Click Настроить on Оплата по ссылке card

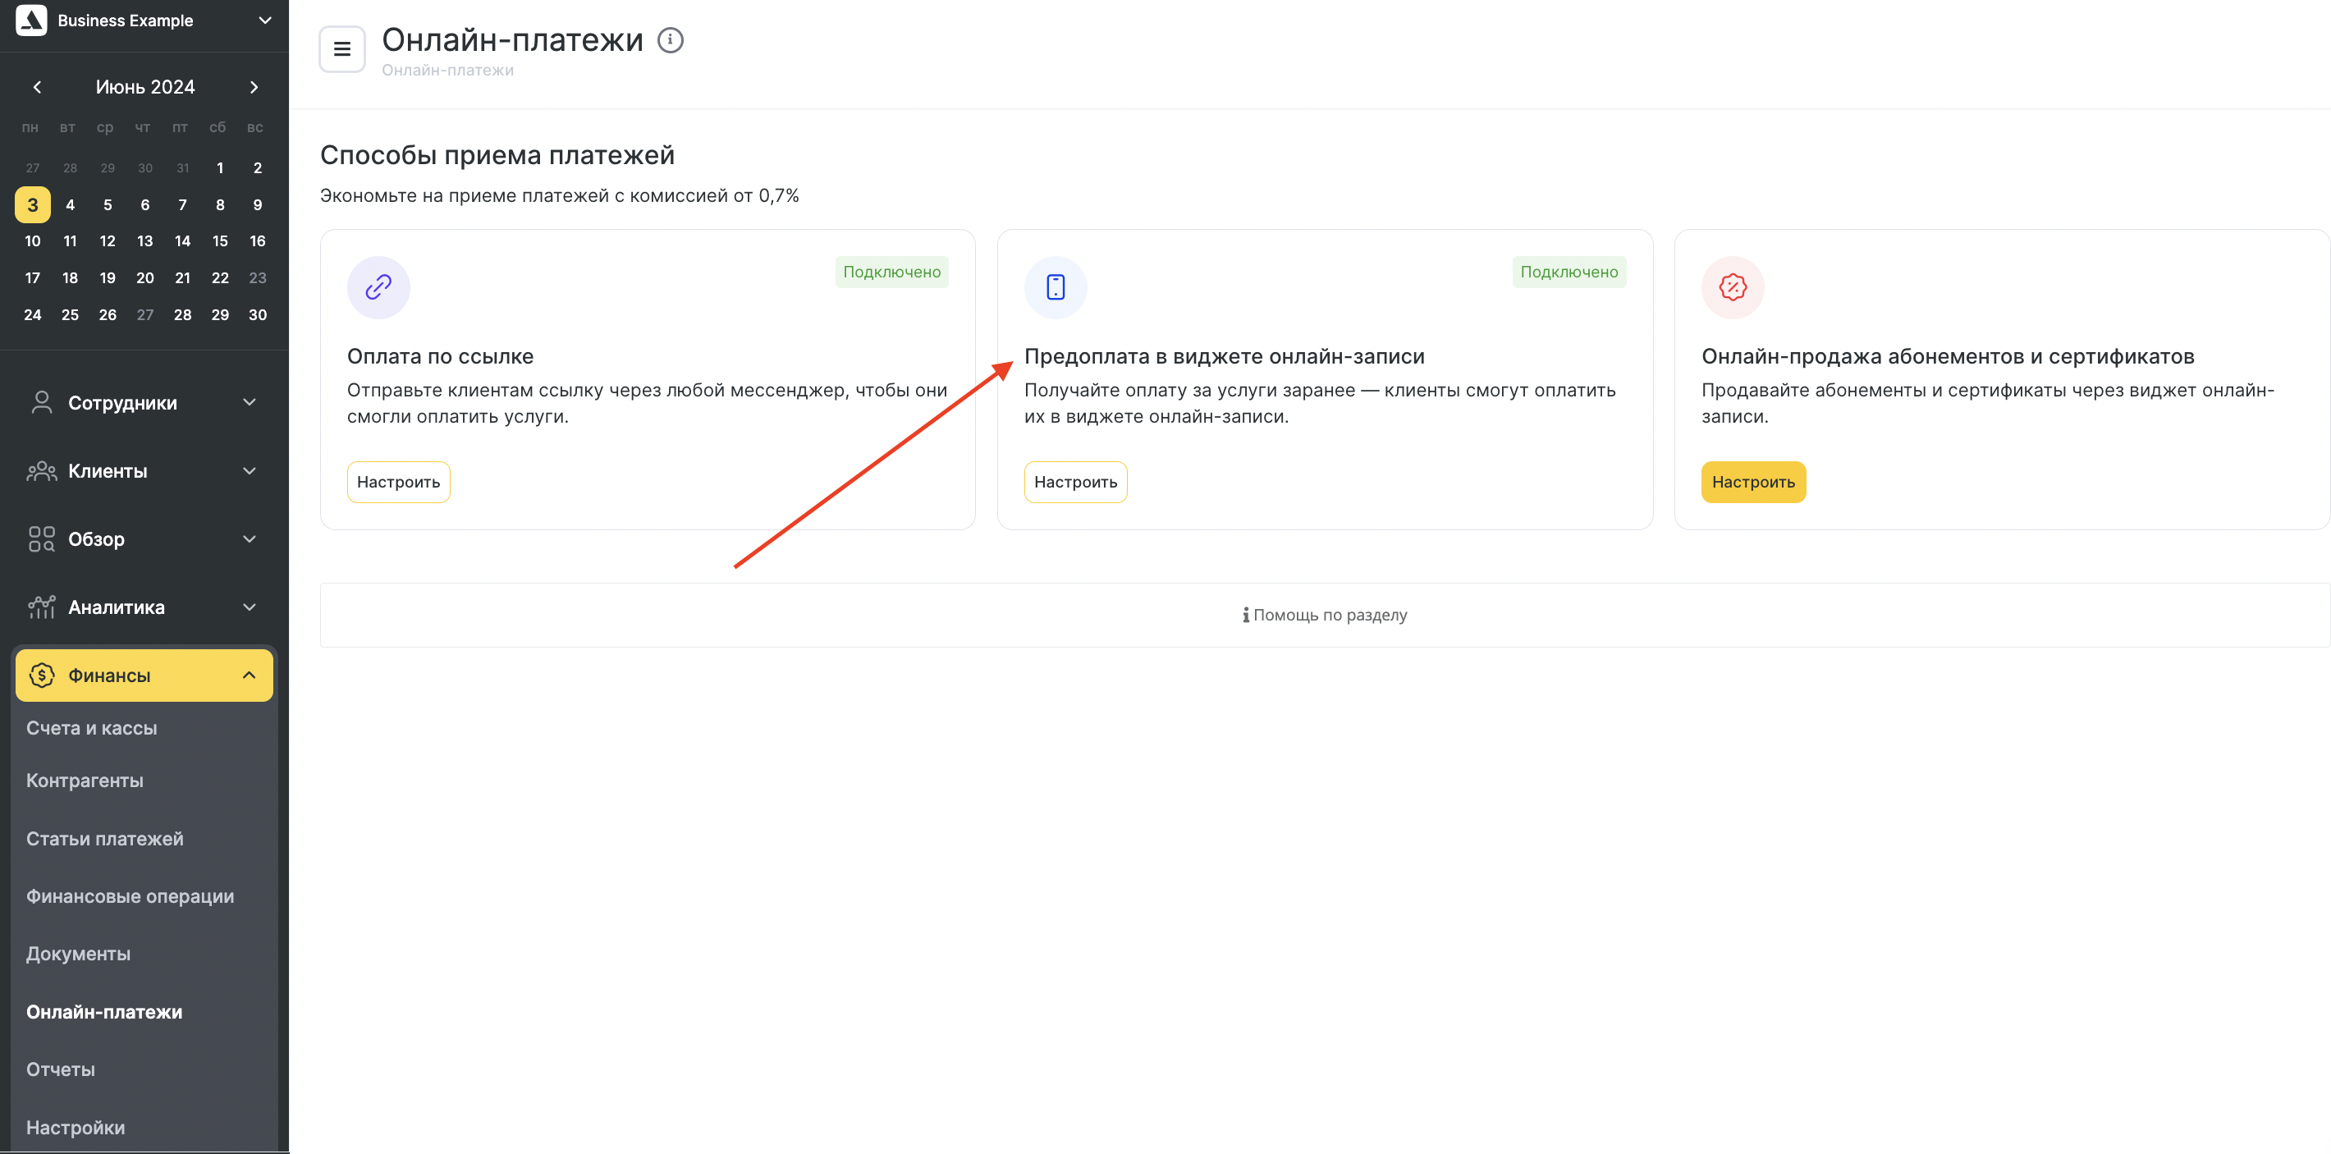(398, 482)
